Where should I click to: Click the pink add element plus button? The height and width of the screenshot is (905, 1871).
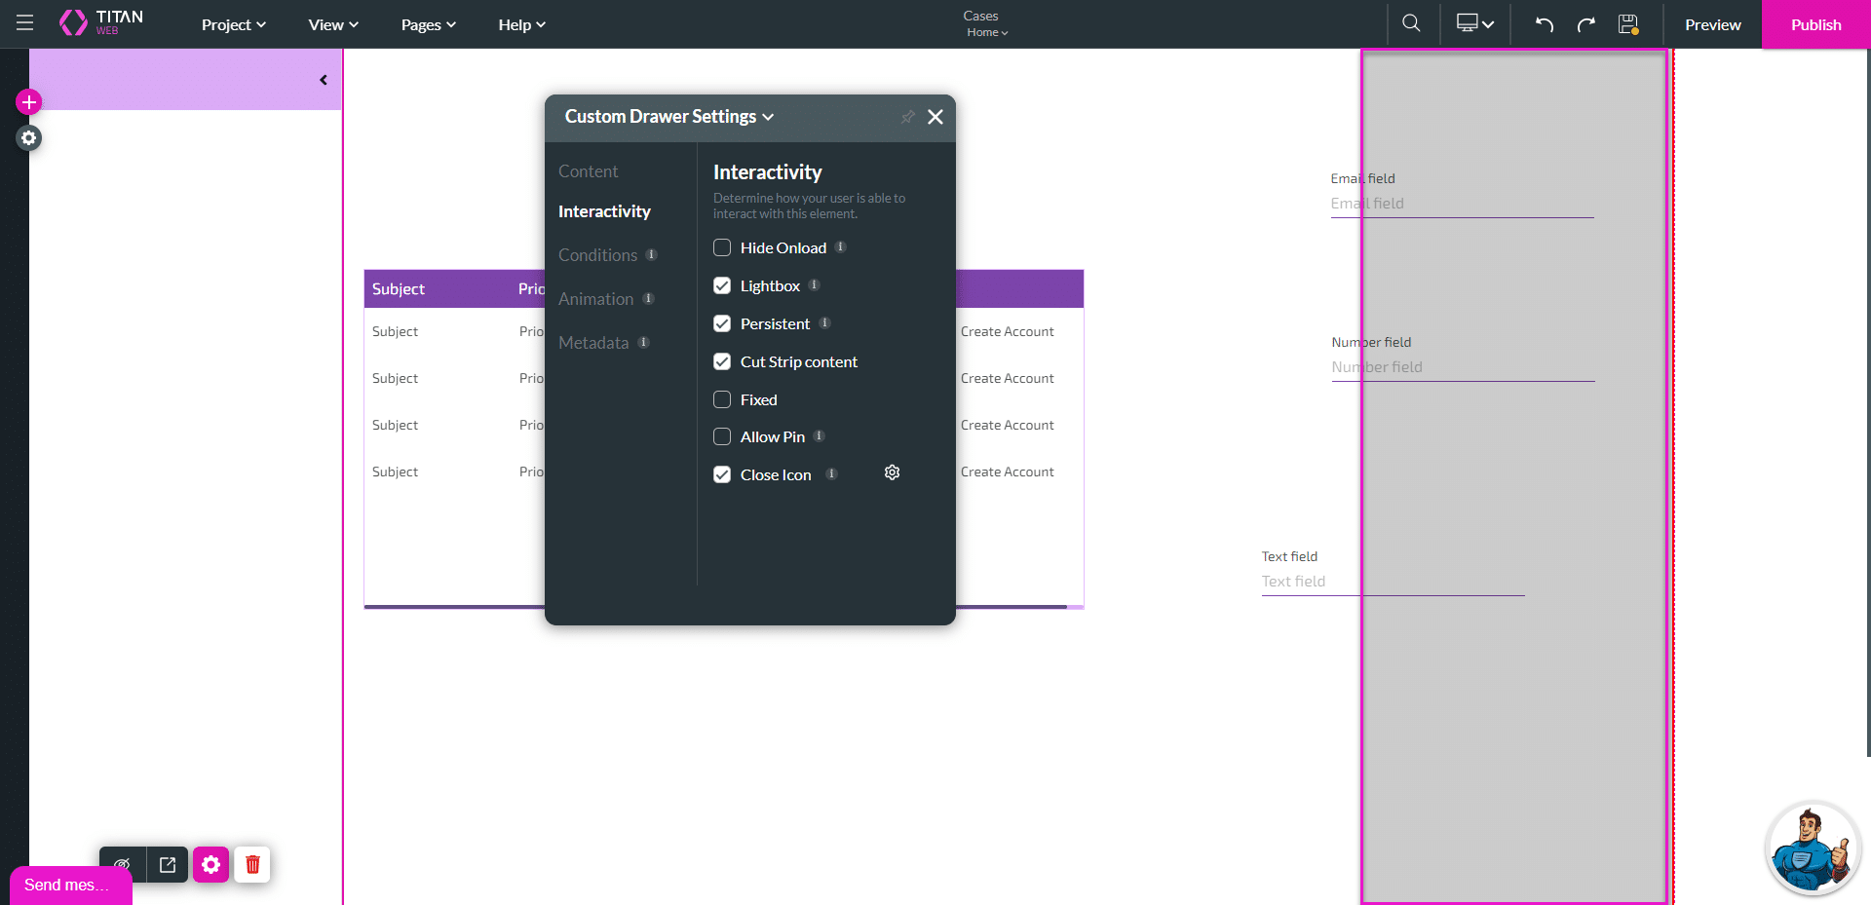pyautogui.click(x=29, y=101)
